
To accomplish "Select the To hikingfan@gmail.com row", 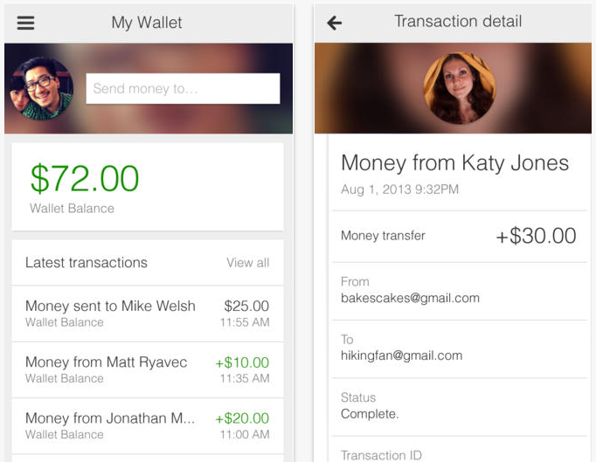I will (460, 348).
